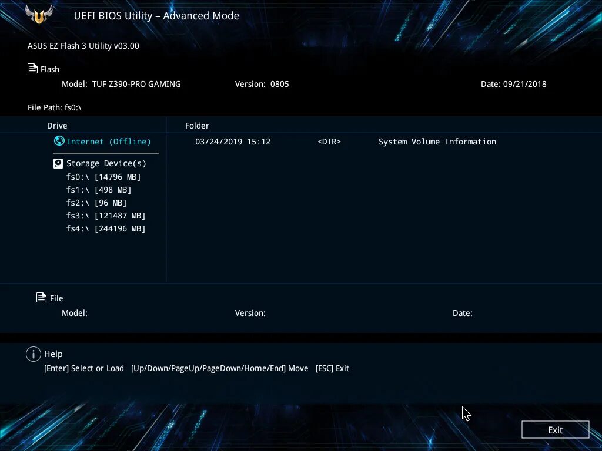Click the Flash document icon

coord(33,69)
